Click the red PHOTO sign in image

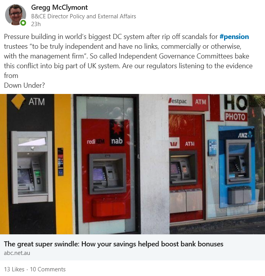(236, 117)
